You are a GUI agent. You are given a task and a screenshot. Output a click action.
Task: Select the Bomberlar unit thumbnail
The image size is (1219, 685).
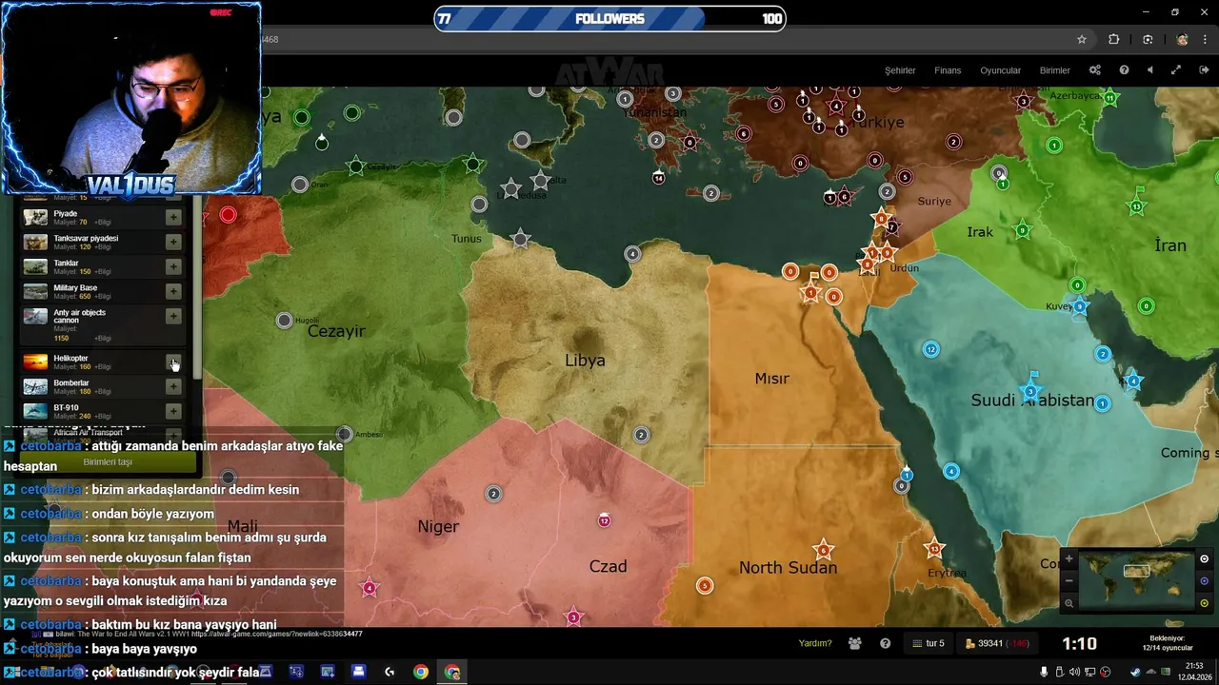pos(35,386)
